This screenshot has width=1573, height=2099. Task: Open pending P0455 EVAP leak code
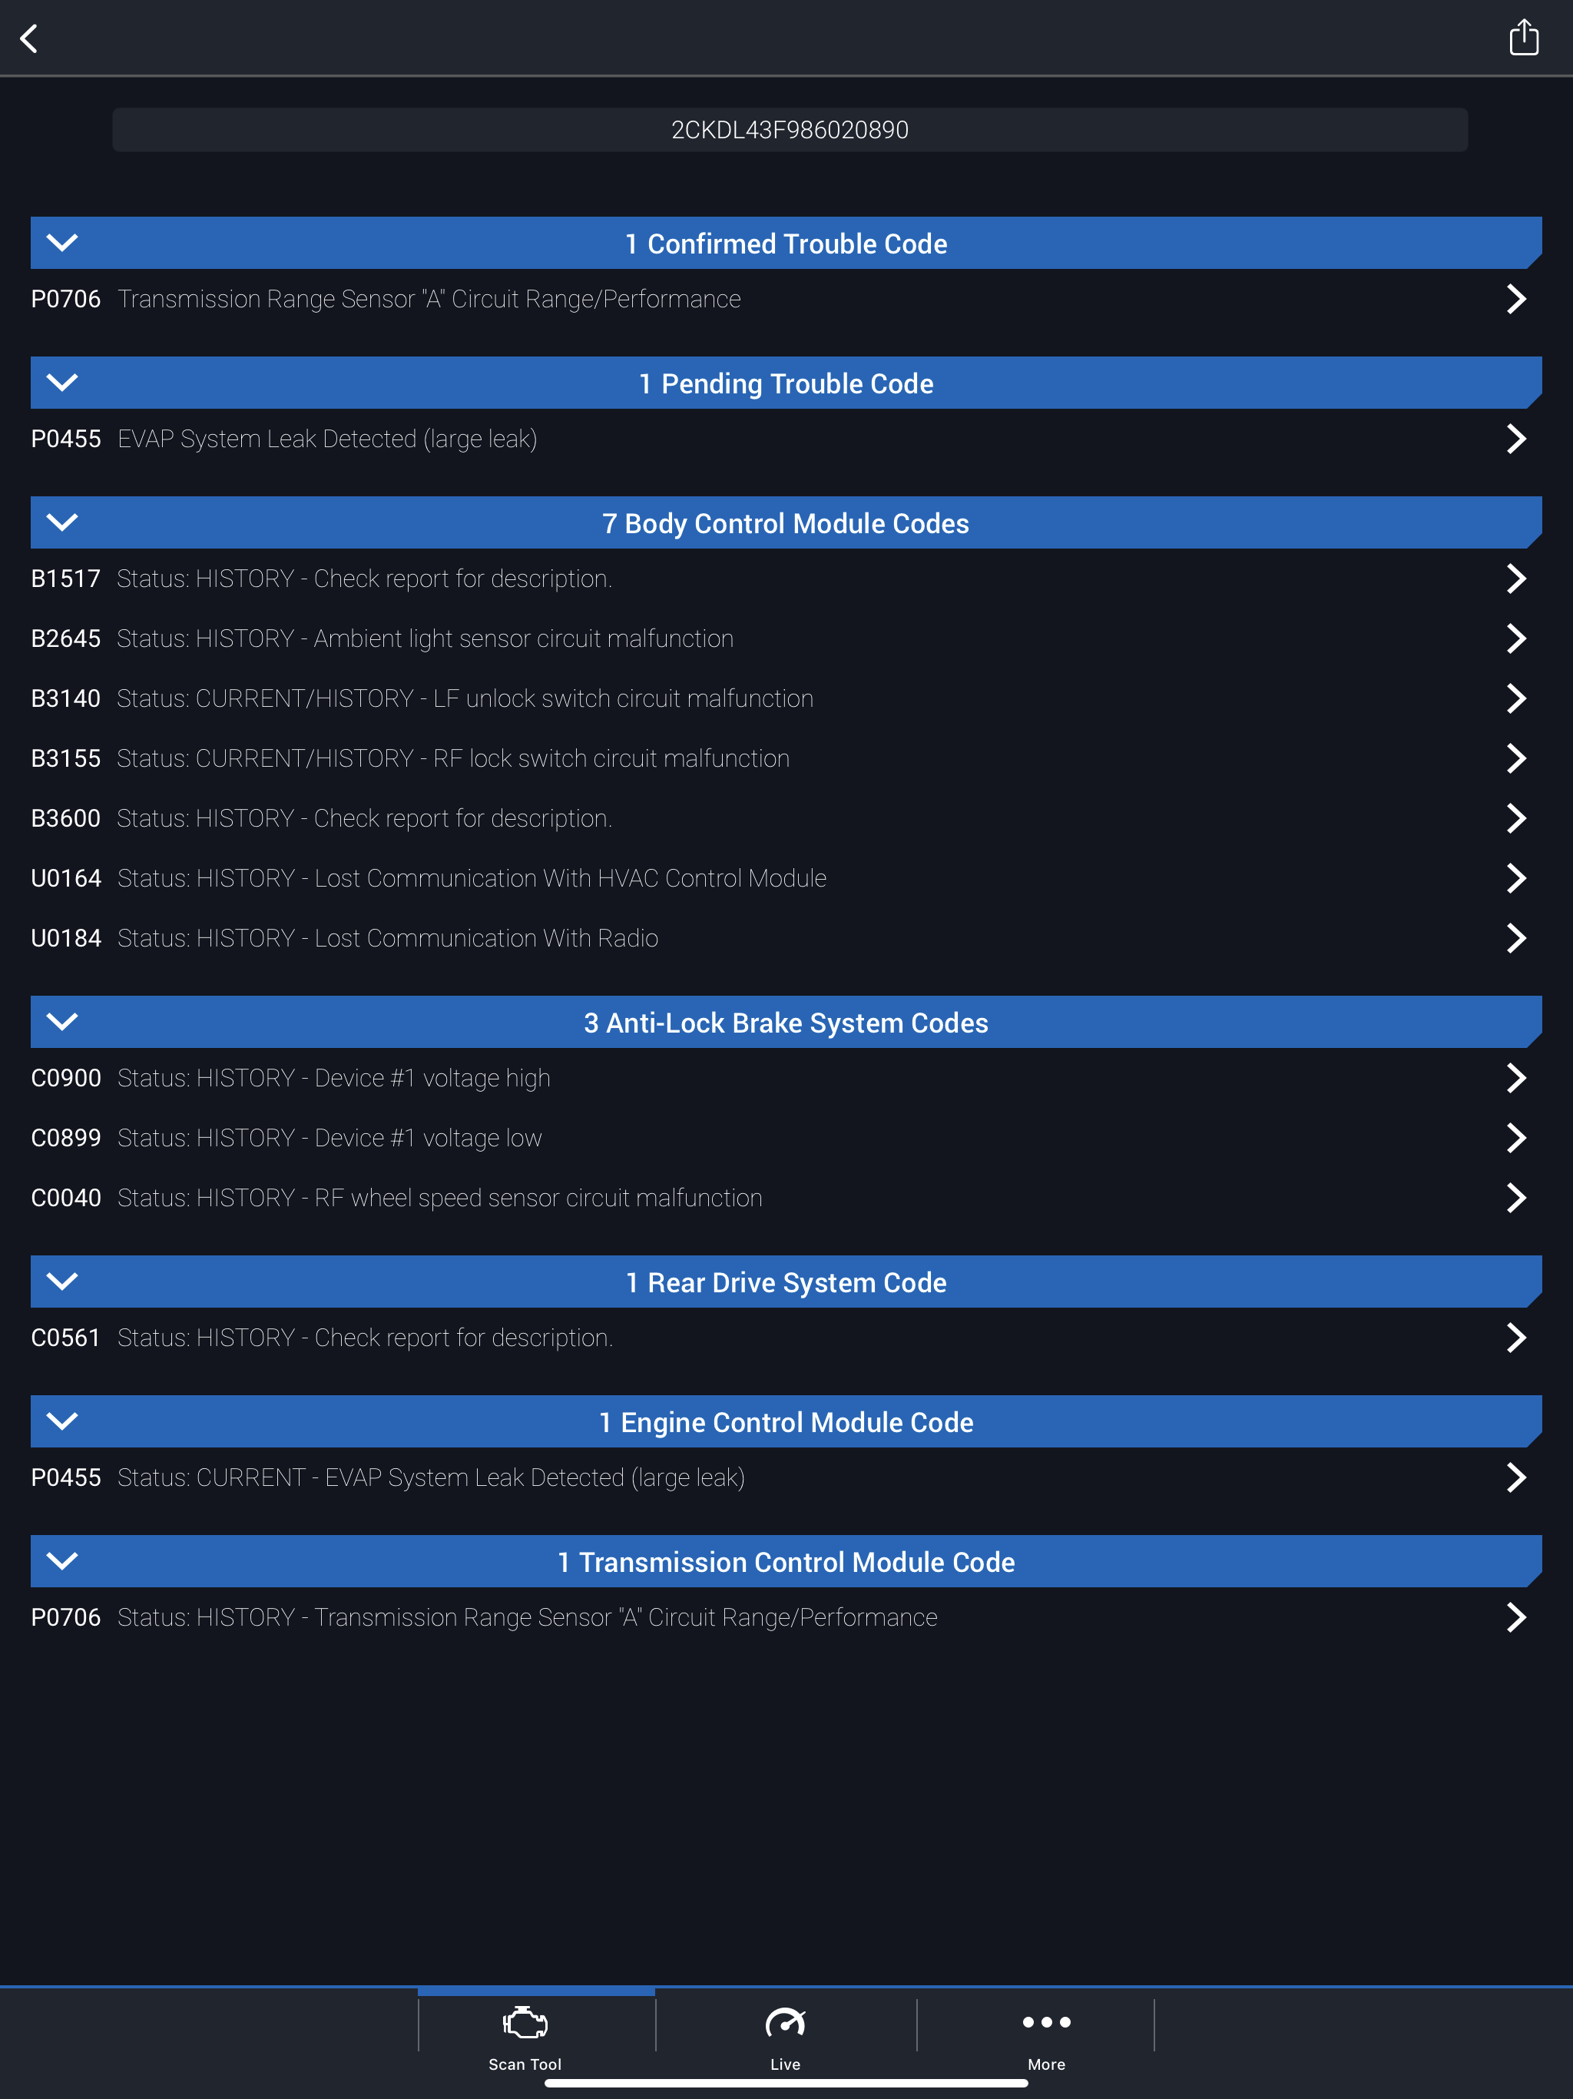[x=326, y=439]
